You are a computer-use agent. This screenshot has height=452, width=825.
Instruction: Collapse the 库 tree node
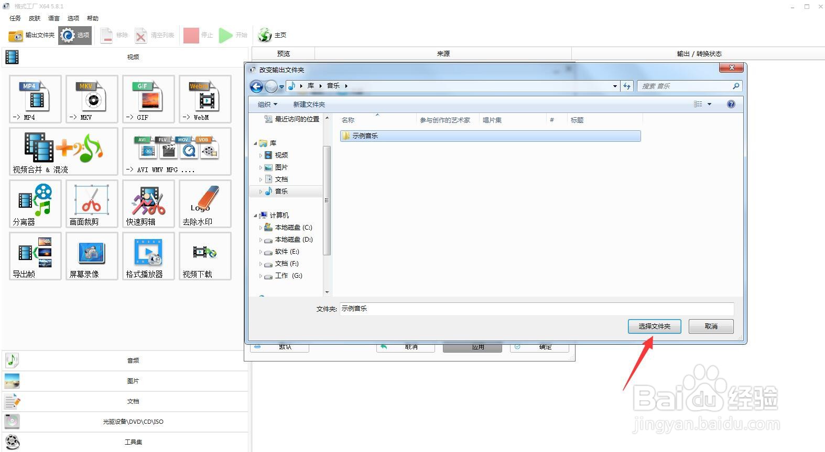(256, 143)
